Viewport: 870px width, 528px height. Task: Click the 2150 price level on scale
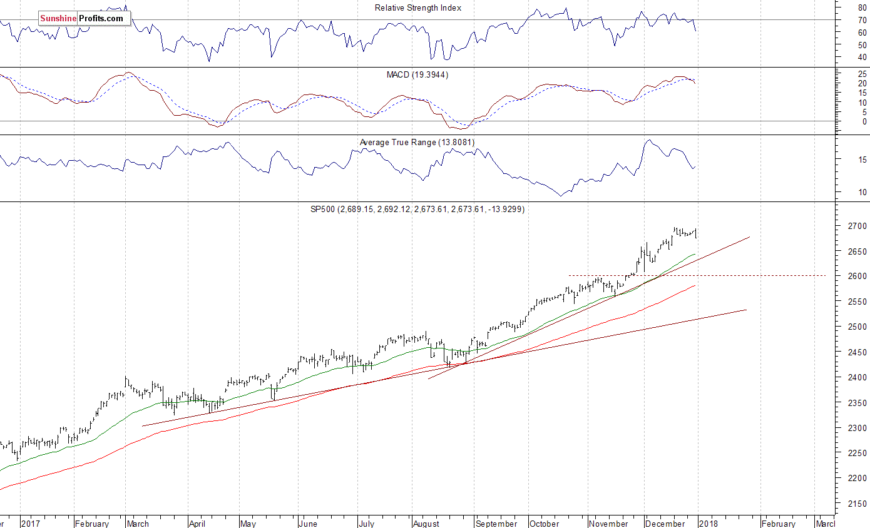coord(858,504)
